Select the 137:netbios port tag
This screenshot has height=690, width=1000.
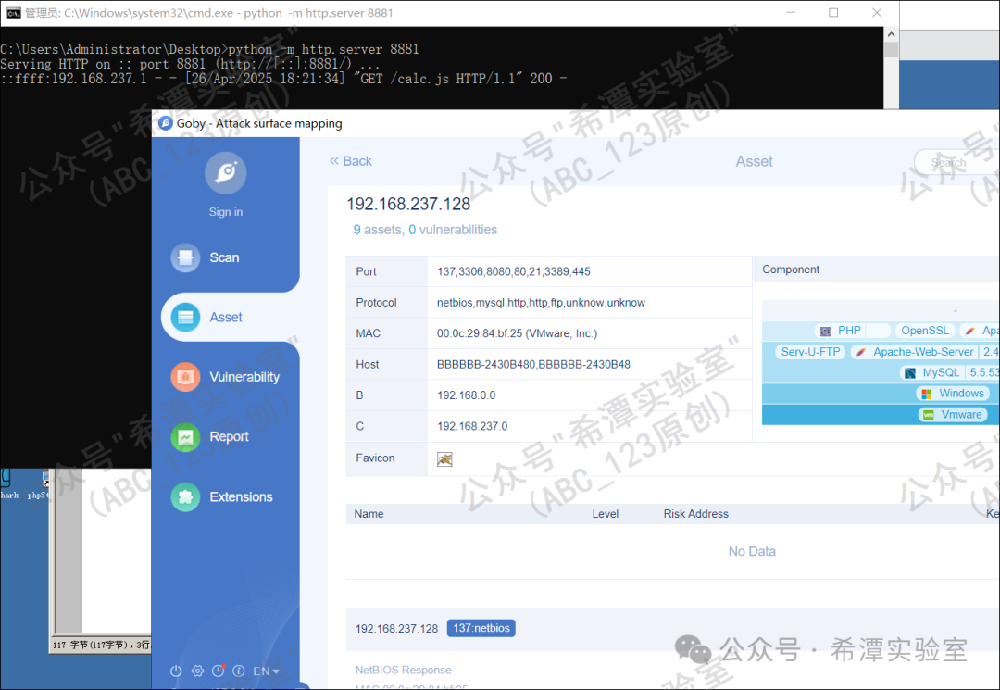(x=481, y=628)
